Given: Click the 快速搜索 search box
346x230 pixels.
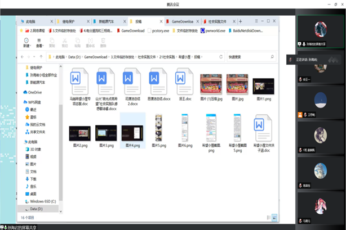Looking at the screenshot, I should (251, 56).
